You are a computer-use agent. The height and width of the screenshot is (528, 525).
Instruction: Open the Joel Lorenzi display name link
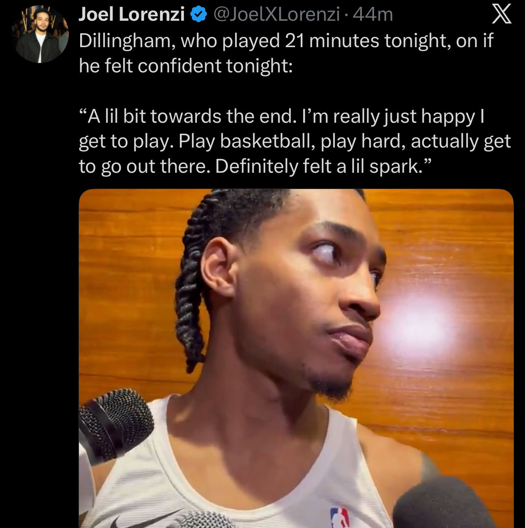[x=131, y=15]
